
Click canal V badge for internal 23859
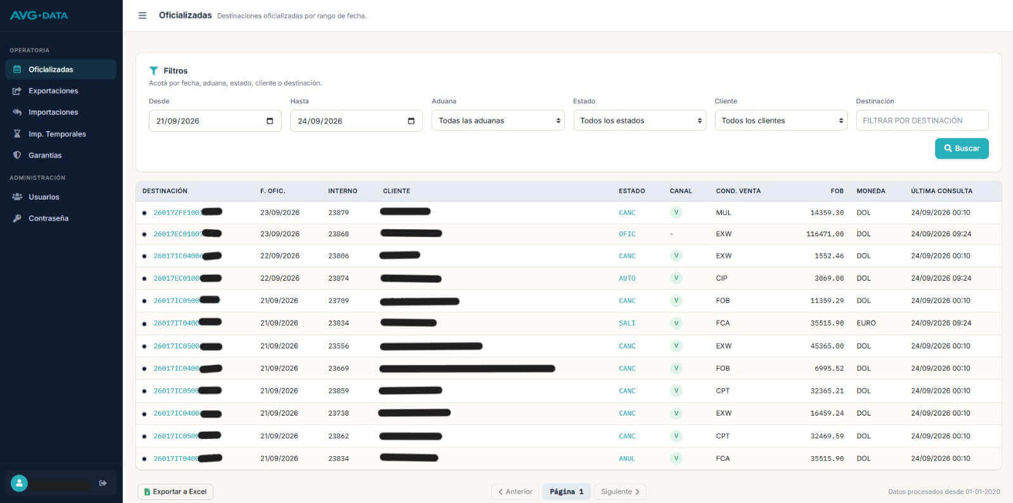click(x=676, y=391)
